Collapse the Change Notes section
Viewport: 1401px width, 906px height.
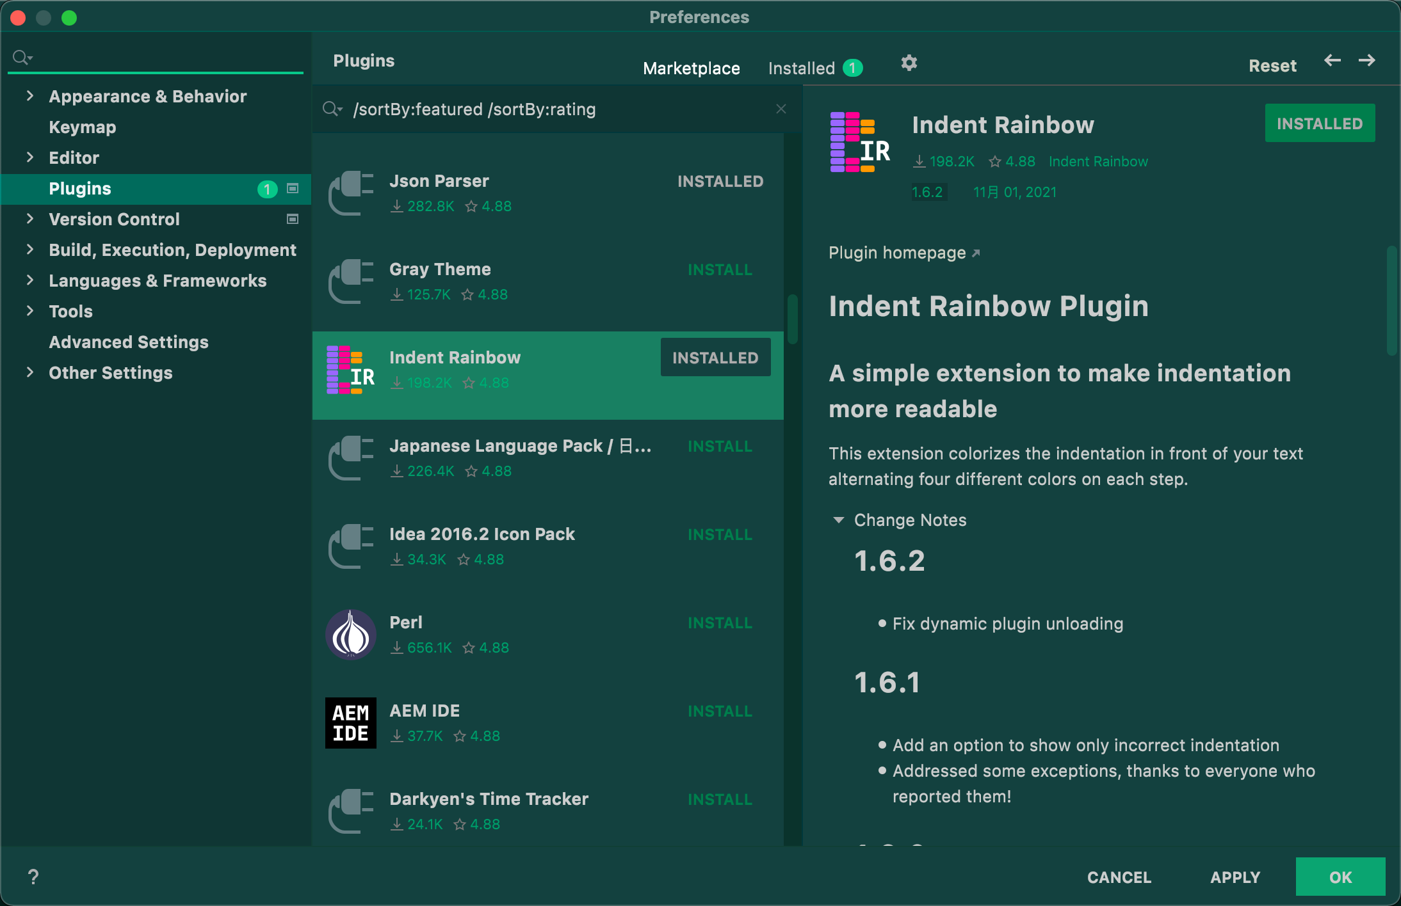click(x=838, y=520)
